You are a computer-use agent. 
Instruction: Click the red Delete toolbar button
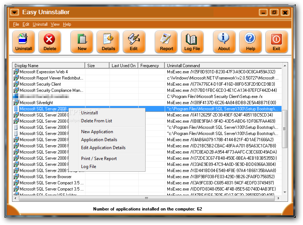[x=50, y=42]
